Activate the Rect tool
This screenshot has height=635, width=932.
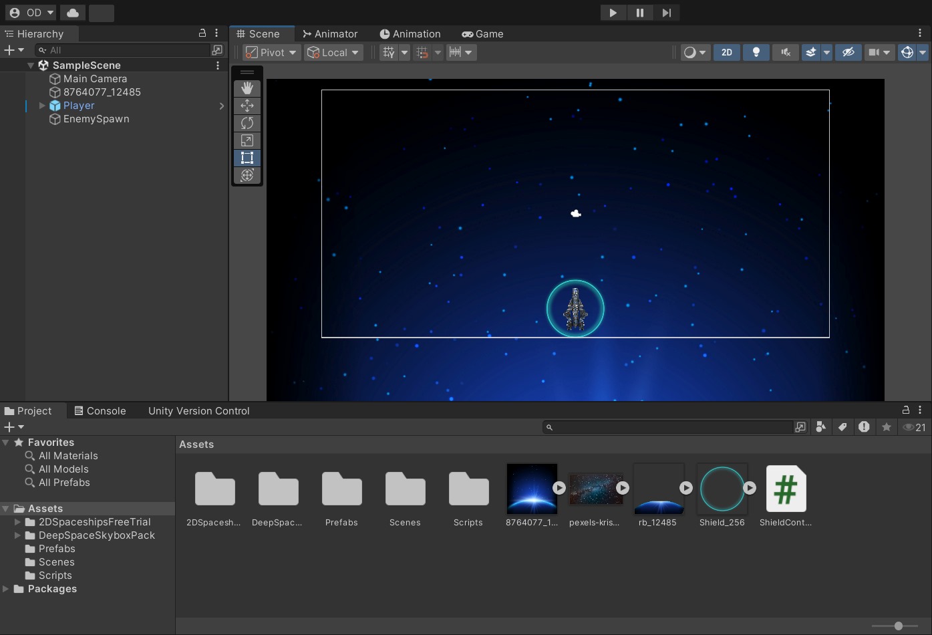(x=247, y=158)
